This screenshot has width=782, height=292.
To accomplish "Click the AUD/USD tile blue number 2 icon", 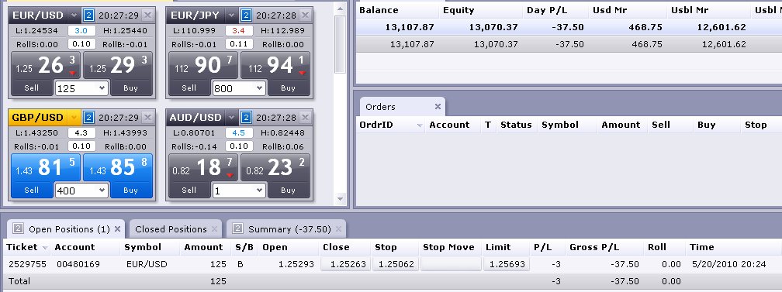I will (247, 118).
